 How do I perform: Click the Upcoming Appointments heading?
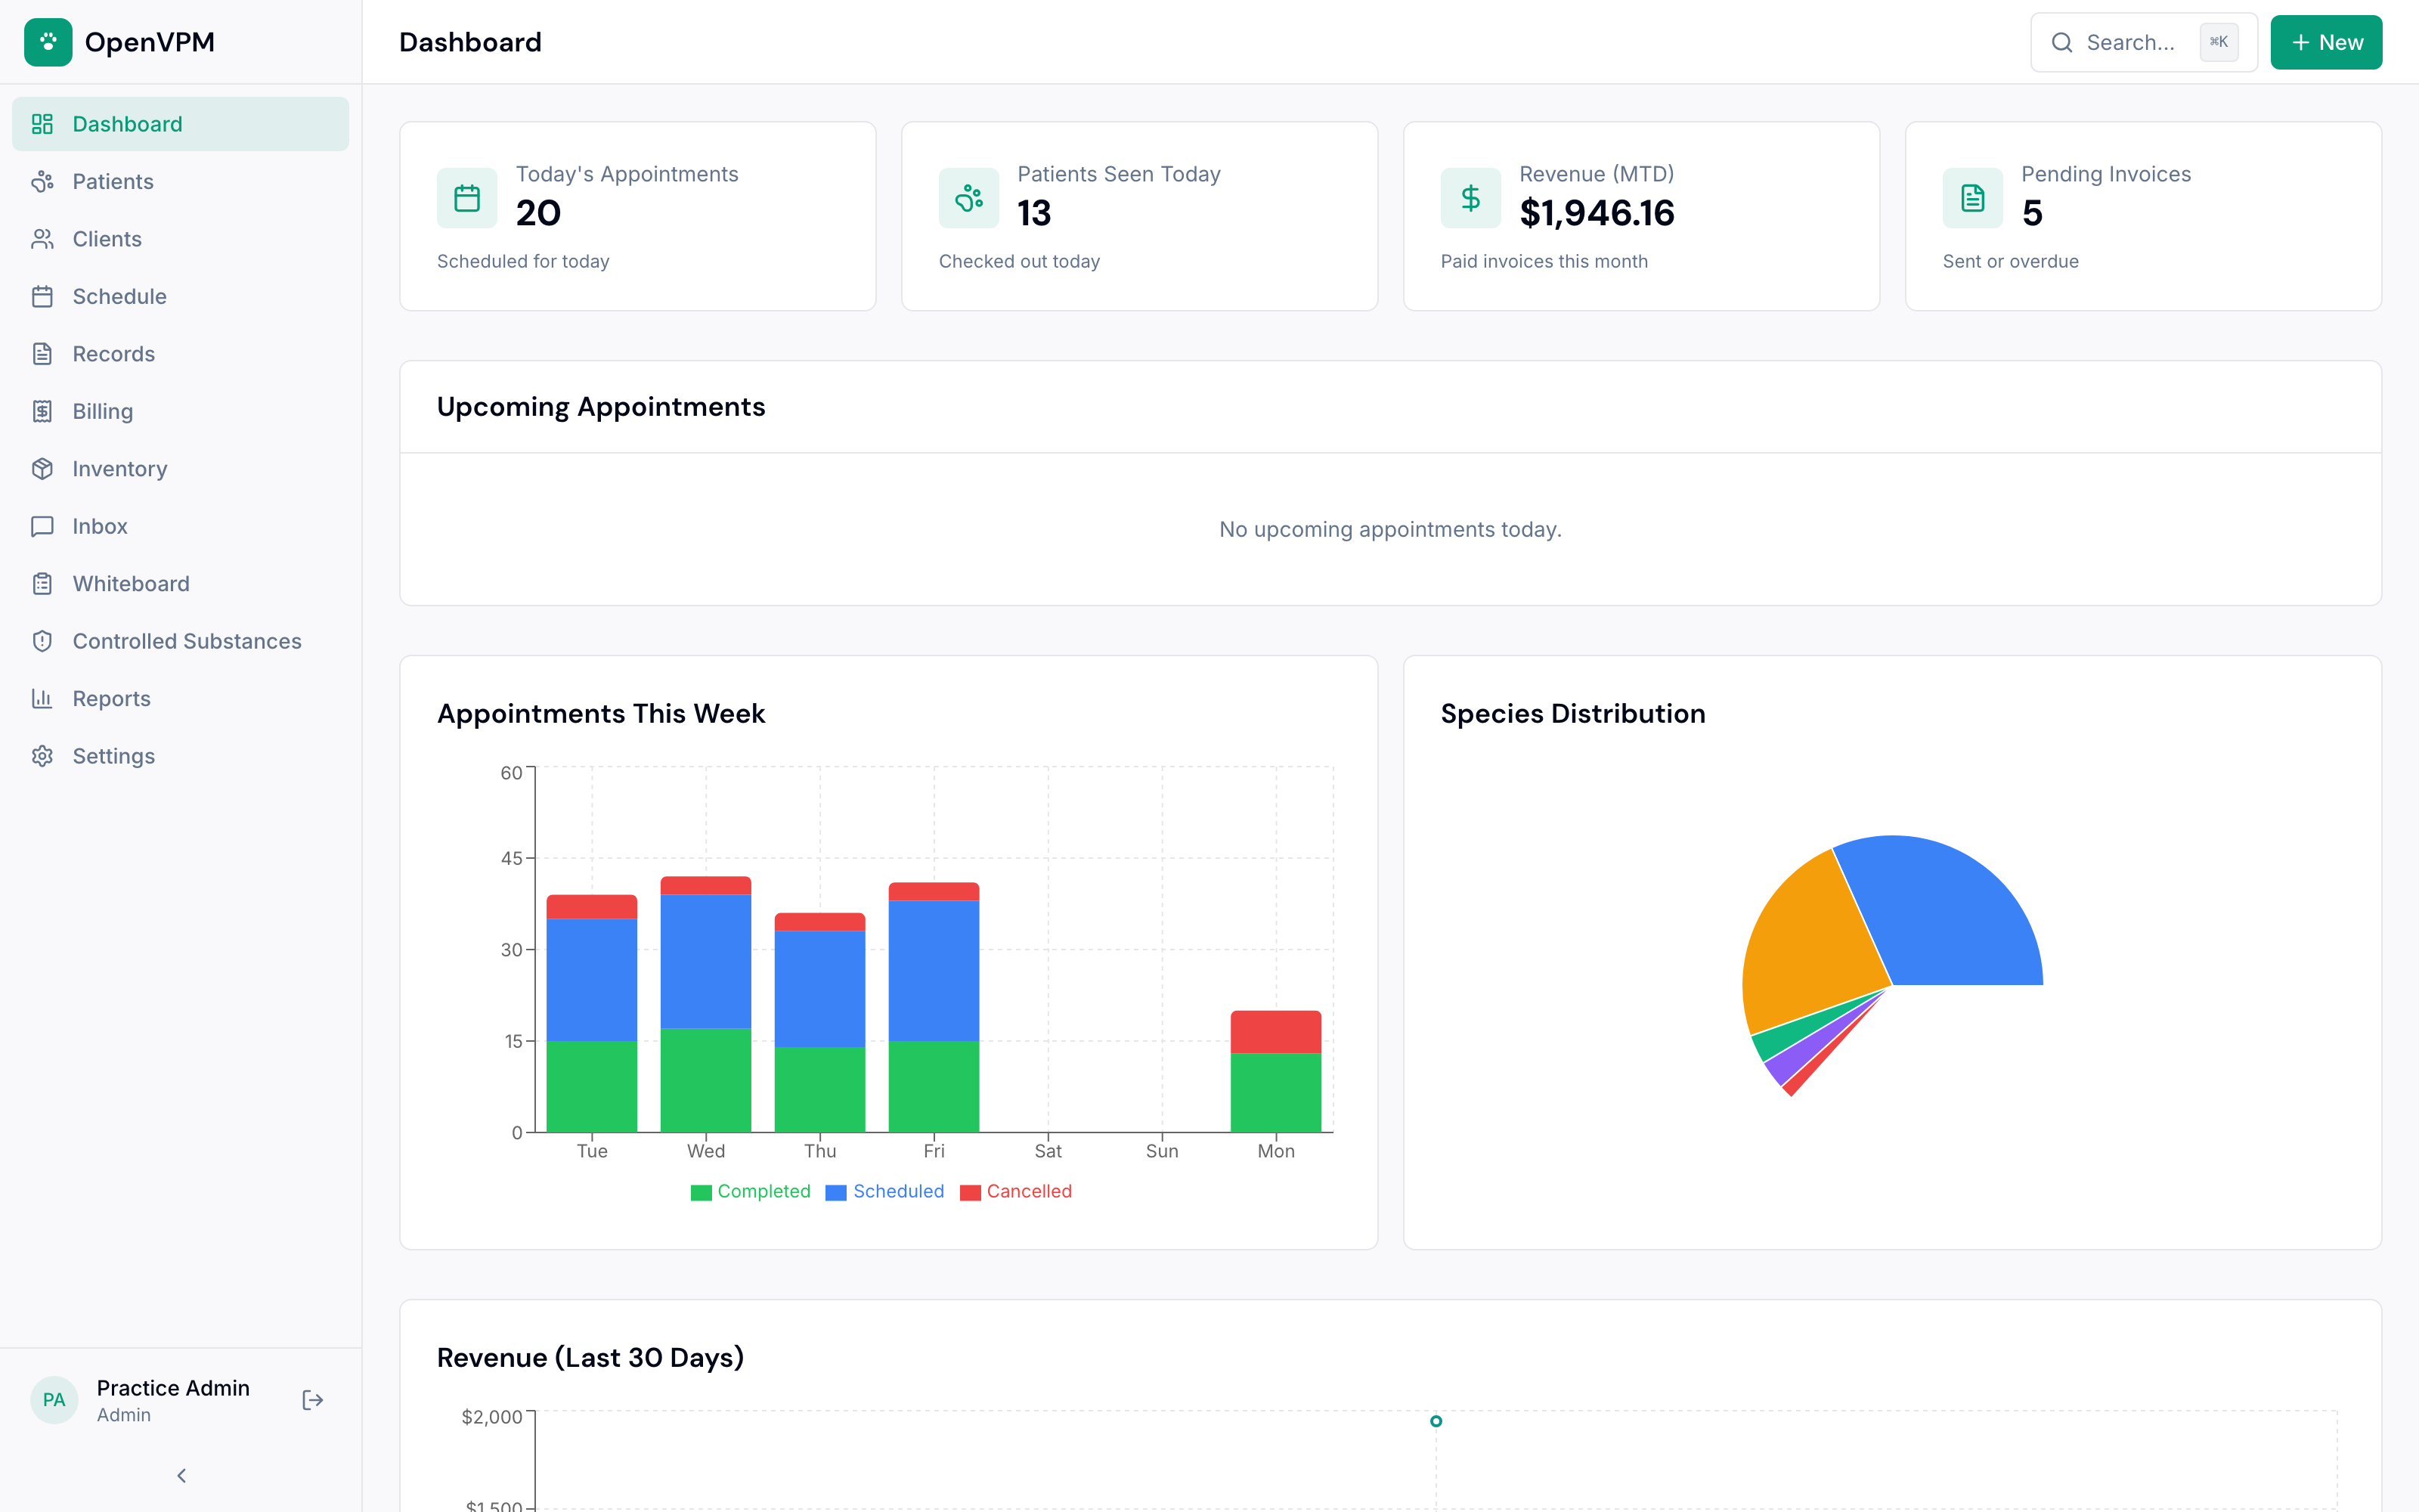[601, 407]
